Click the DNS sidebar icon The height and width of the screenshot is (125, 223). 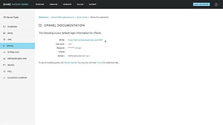pyautogui.click(x=4, y=39)
